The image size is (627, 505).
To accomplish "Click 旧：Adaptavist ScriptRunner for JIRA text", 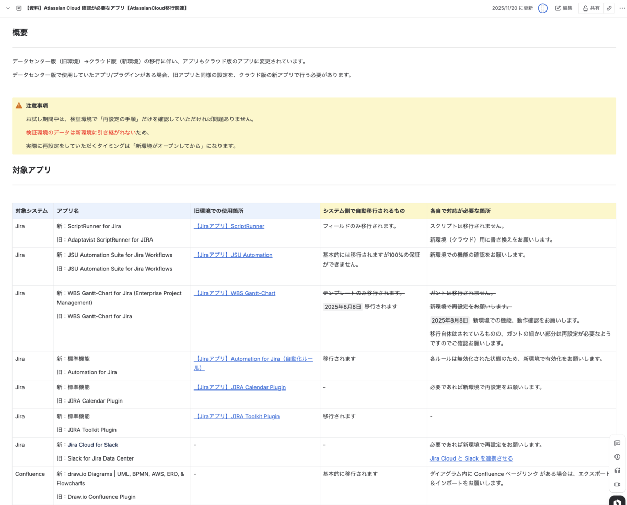I will point(105,240).
